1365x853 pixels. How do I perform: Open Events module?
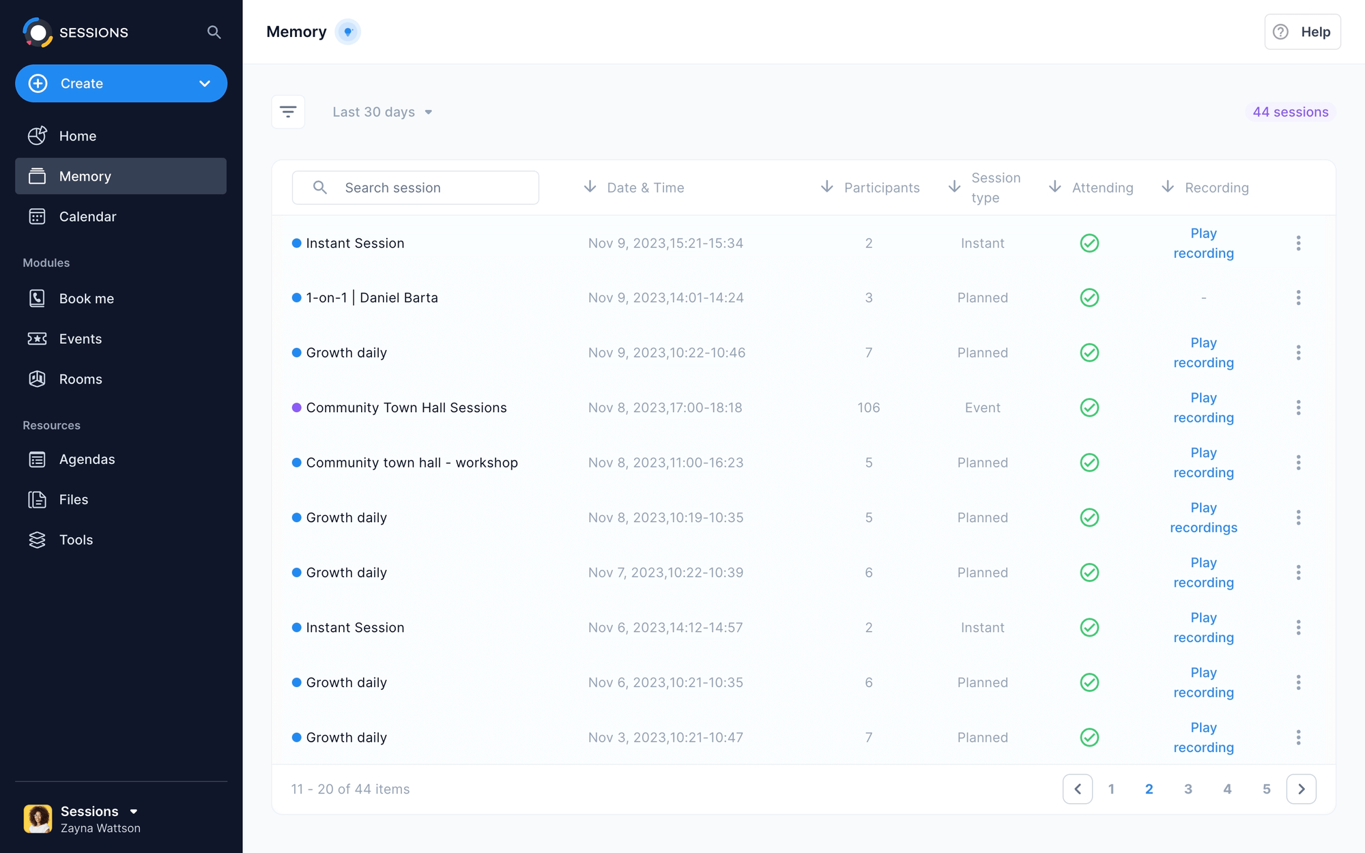121,338
